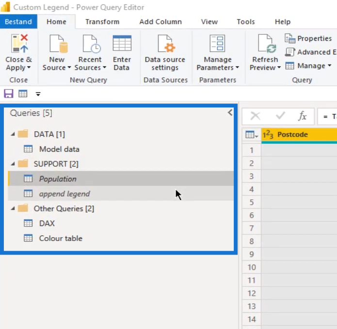Expand the Recent Sources dropdown
The image size is (337, 329).
click(104, 68)
